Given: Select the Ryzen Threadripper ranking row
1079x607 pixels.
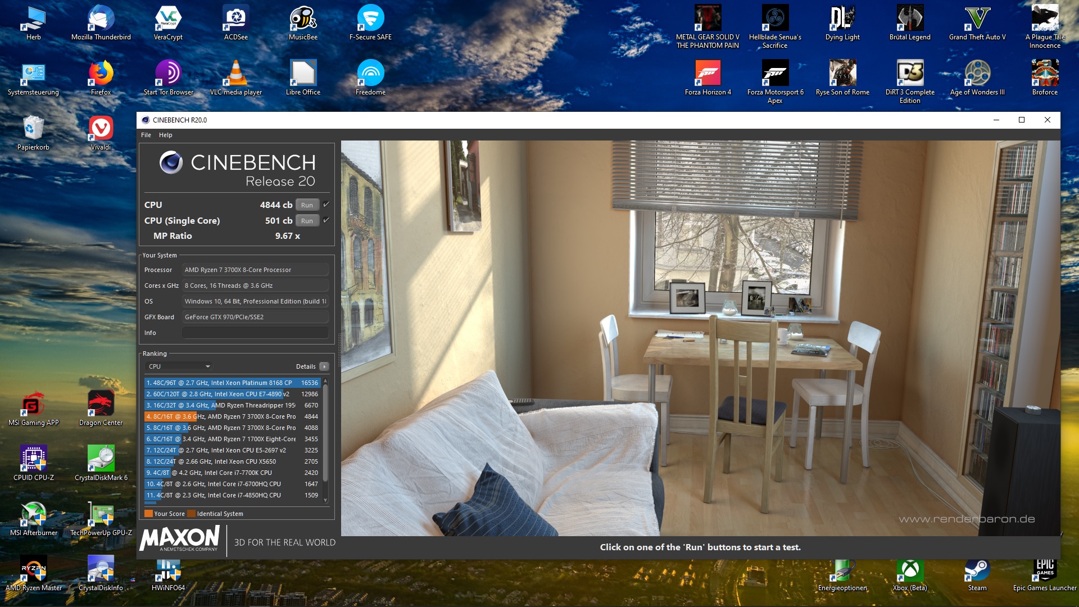Looking at the screenshot, I should [x=233, y=405].
